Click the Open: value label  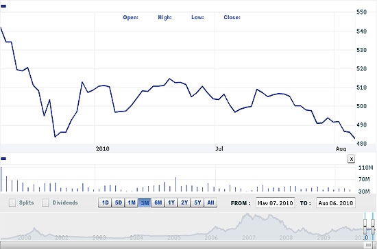click(130, 18)
